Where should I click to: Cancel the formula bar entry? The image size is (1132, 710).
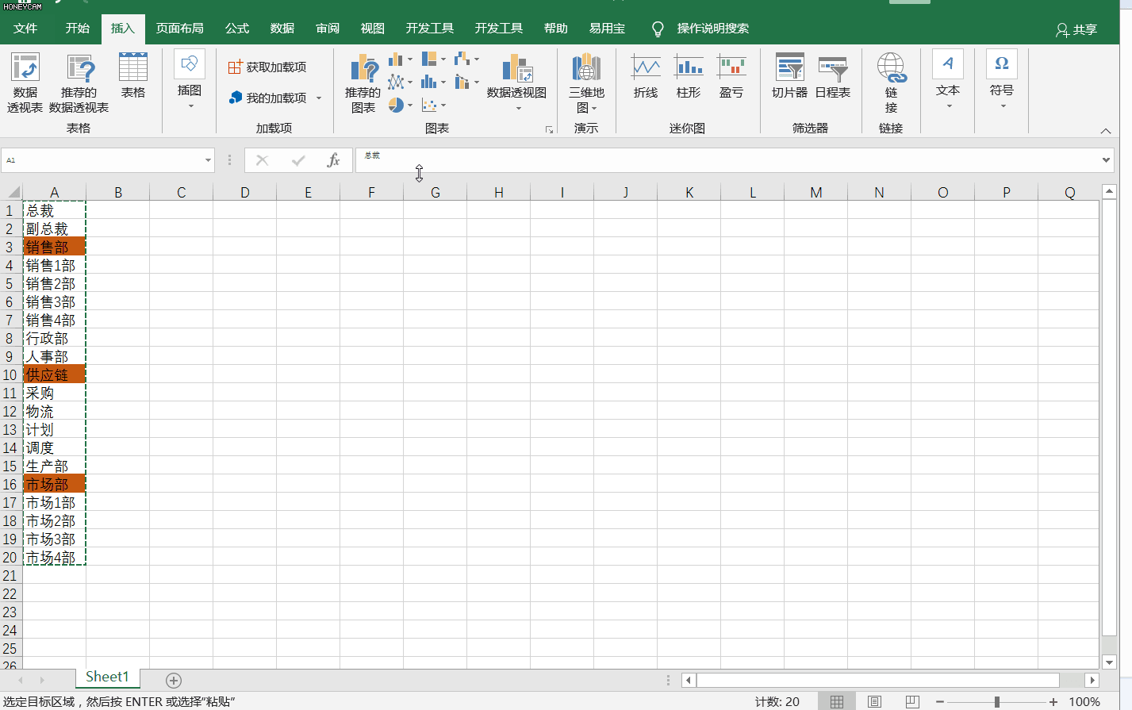point(262,160)
